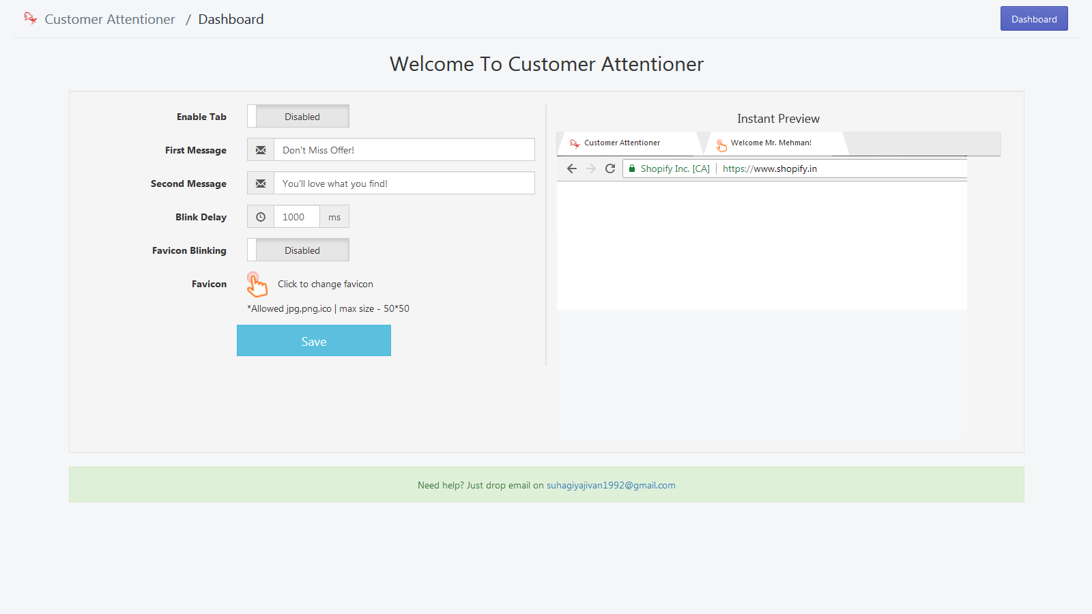The width and height of the screenshot is (1092, 614).
Task: Click the green padlock icon in address bar
Action: tap(632, 169)
